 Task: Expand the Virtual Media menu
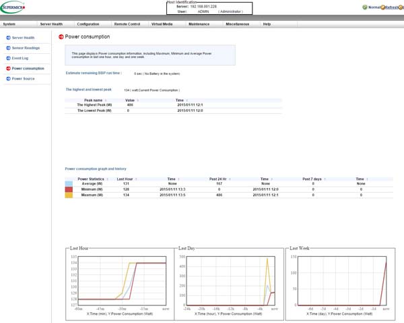coord(164,24)
